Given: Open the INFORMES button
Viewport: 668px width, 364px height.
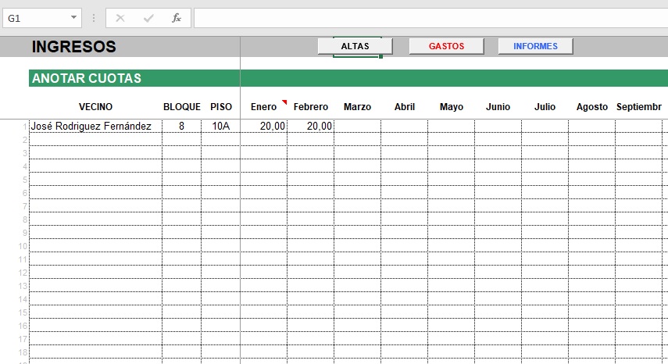Looking at the screenshot, I should coord(535,46).
